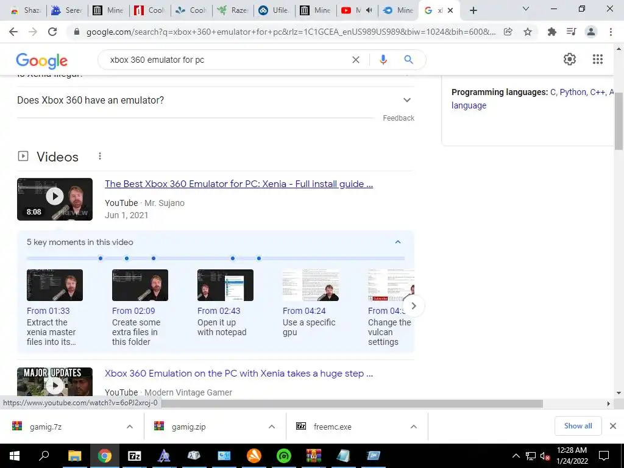Open freemc.exe download options arrow
The height and width of the screenshot is (468, 624).
[x=414, y=427]
